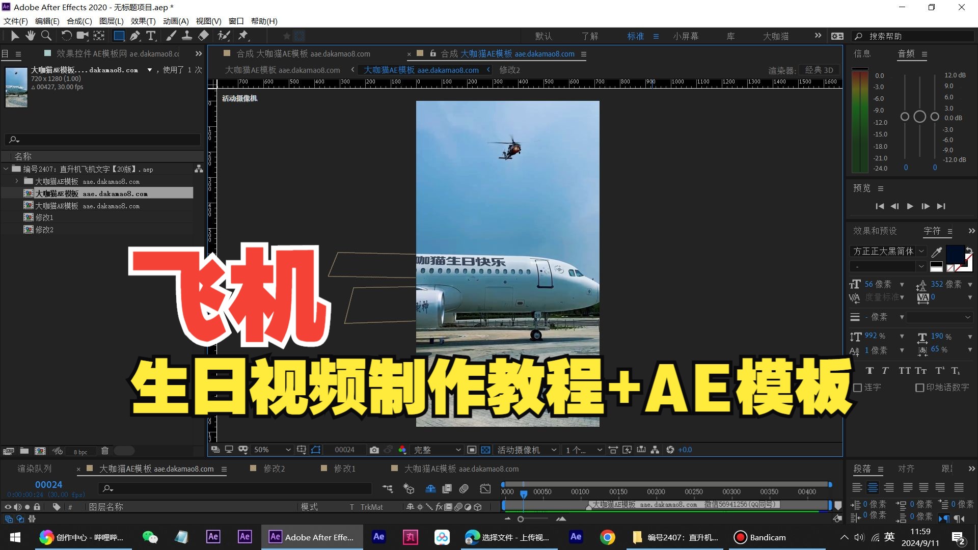Switch to the 渲染队列 tab
Viewport: 978px width, 550px height.
click(x=35, y=469)
